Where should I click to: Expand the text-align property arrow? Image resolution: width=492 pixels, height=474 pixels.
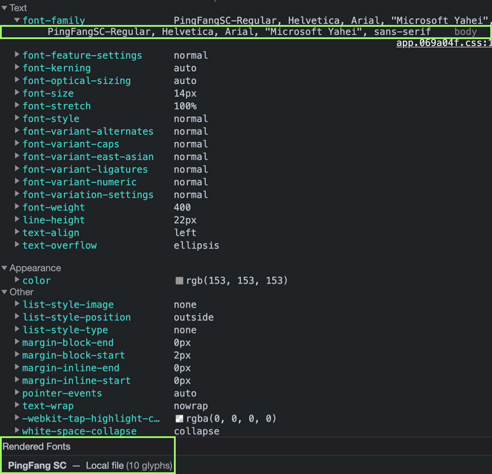pyautogui.click(x=17, y=232)
